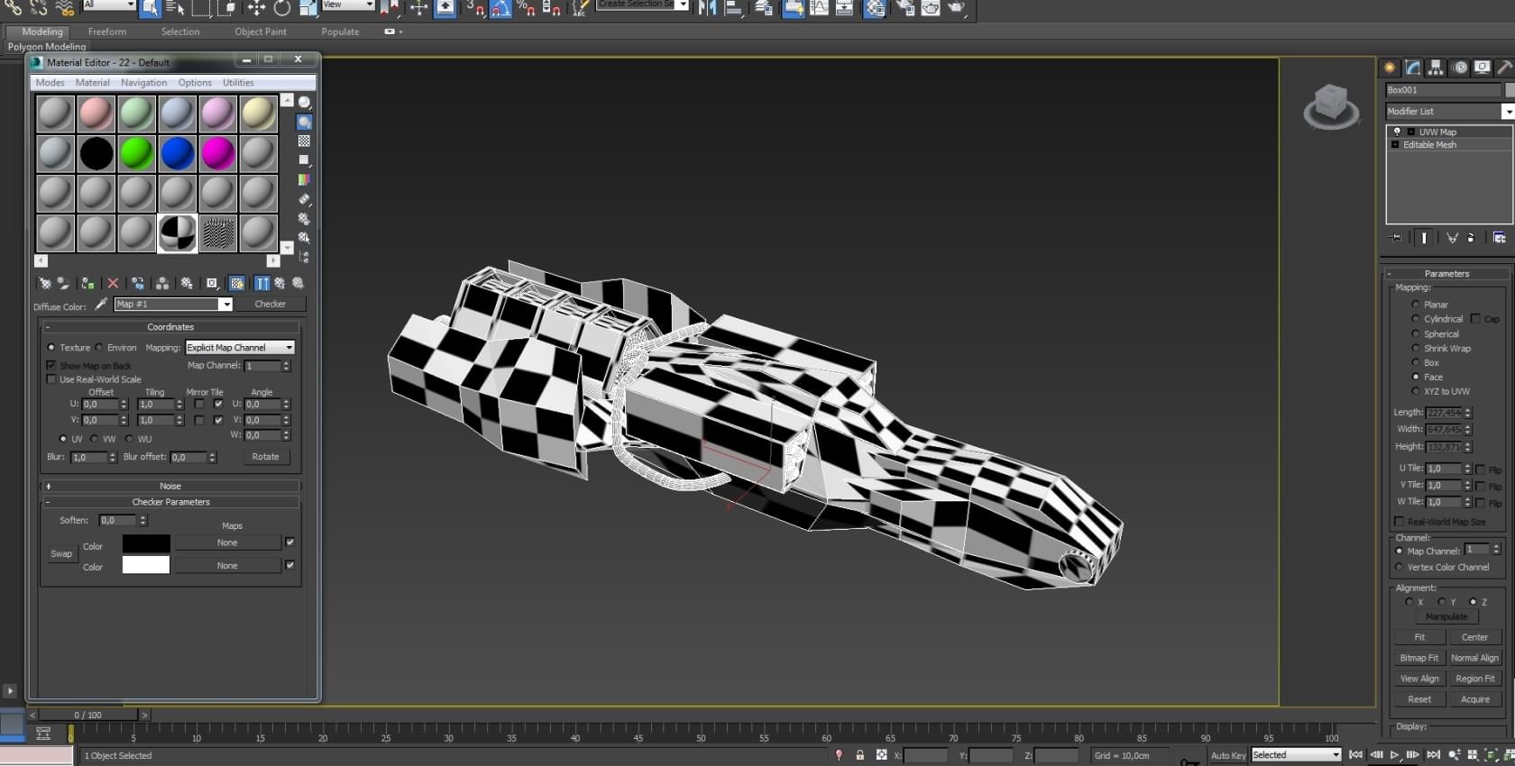Switch to the Modify panel icon
1515x766 pixels.
tap(1413, 68)
